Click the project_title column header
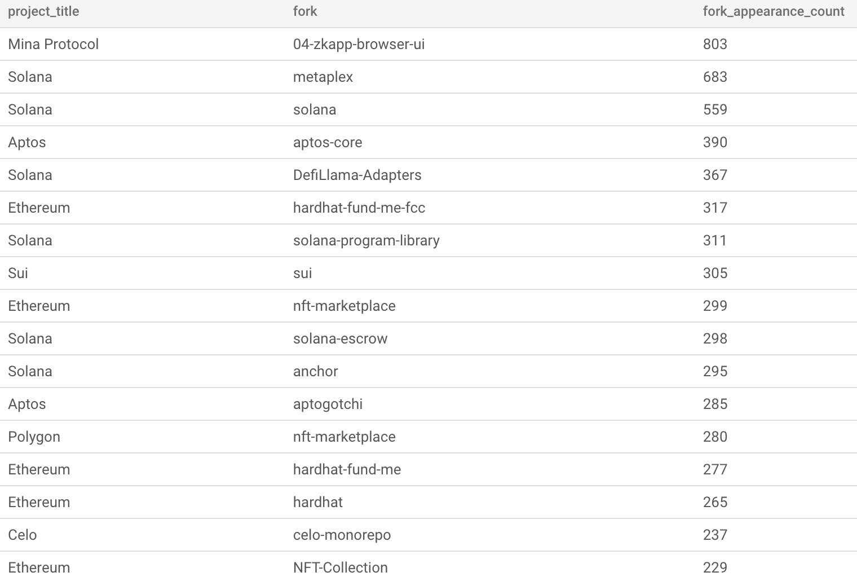This screenshot has height=581, width=857. pos(43,11)
